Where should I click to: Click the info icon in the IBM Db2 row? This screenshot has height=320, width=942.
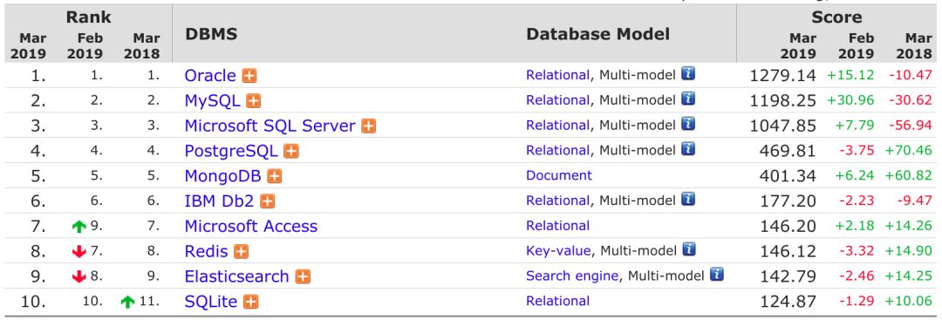point(688,199)
